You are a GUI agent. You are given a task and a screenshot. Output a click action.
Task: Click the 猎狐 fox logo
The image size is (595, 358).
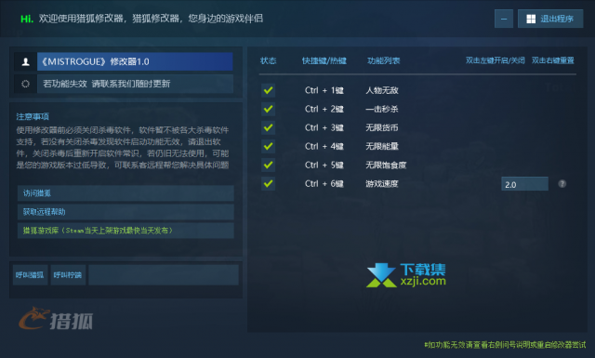[x=56, y=318]
